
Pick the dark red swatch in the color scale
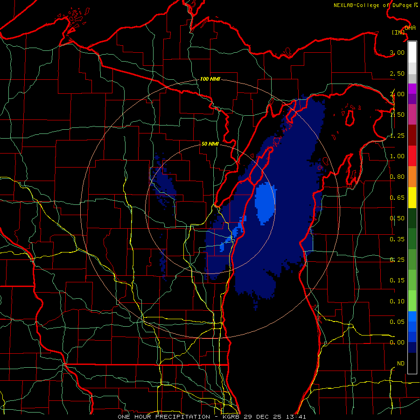pos(412,135)
